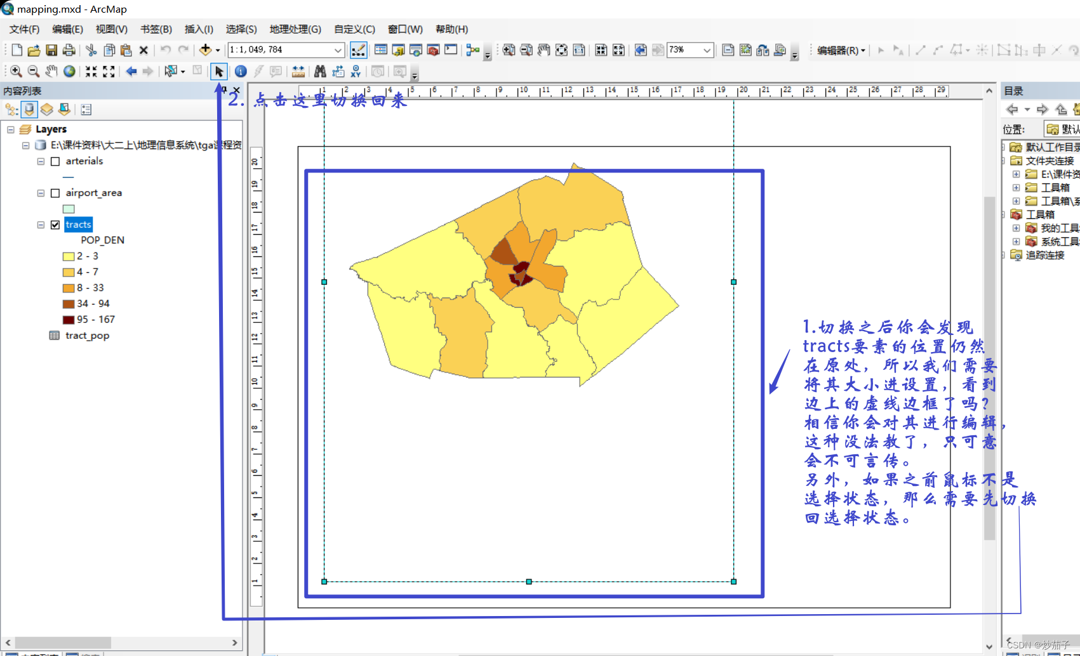The width and height of the screenshot is (1080, 656).
Task: Open the 视图(V) menu
Action: click(x=112, y=29)
